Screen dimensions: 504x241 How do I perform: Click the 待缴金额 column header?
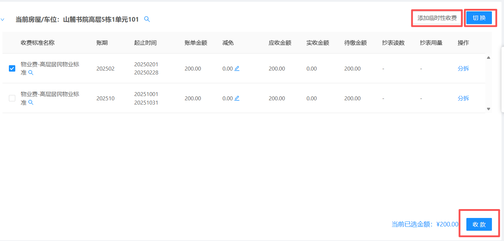(355, 43)
